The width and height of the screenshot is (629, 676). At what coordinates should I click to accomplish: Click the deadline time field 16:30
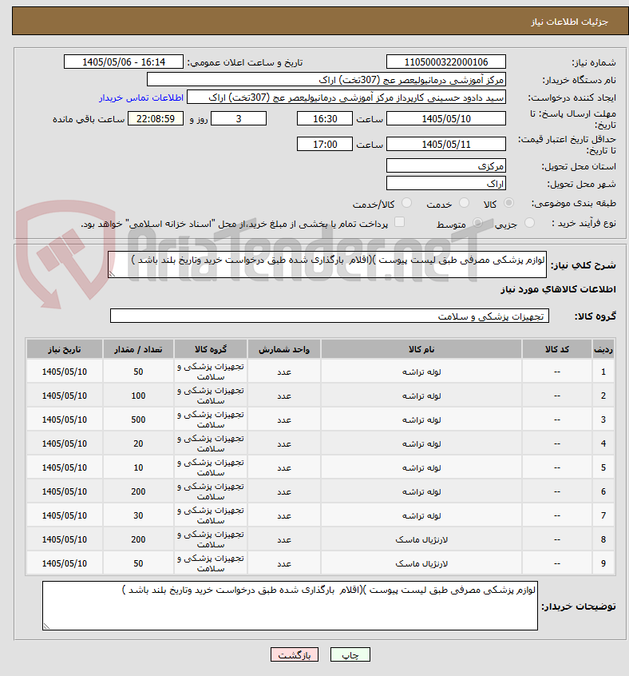click(325, 118)
